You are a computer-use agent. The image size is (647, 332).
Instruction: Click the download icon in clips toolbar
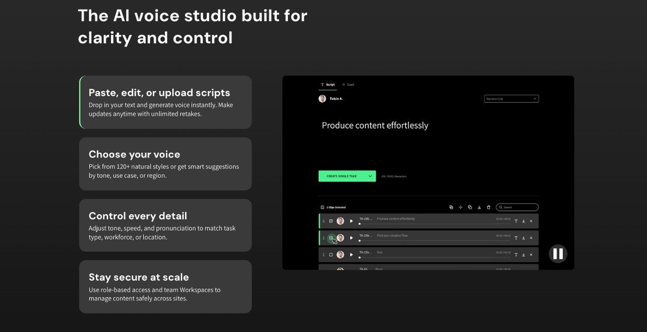[x=479, y=207]
